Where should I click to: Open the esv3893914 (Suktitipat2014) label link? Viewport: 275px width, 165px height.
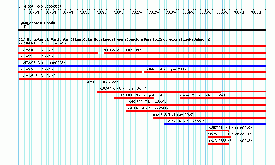pyautogui.click(x=139, y=95)
